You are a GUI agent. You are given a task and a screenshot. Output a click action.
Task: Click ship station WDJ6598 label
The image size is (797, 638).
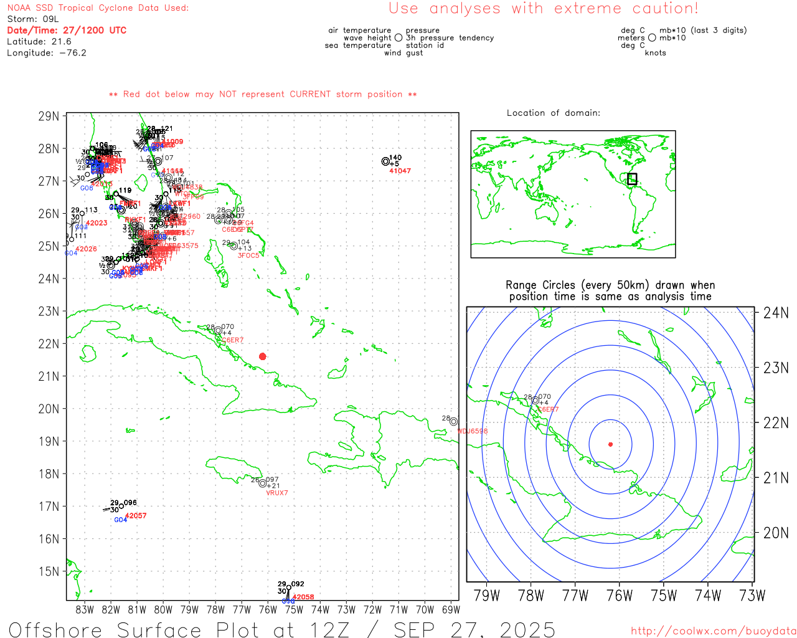[473, 431]
